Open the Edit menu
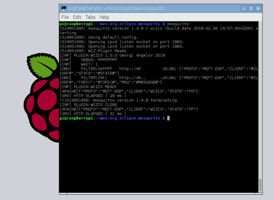Viewport: 274px width, 200px height. click(x=77, y=17)
